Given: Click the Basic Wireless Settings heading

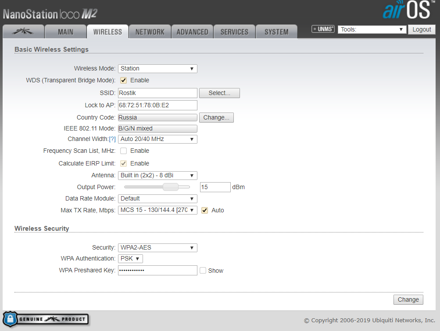Looking at the screenshot, I should (52, 49).
